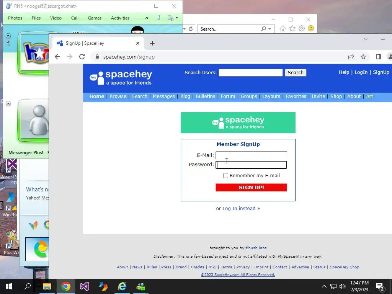Reload the SpaceHey signup page
Viewport: 392px width, 294px height.
click(x=82, y=57)
